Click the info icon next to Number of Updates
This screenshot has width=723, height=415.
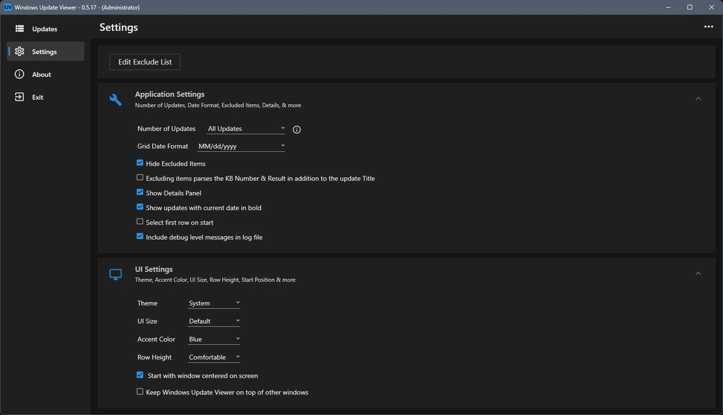pyautogui.click(x=296, y=129)
